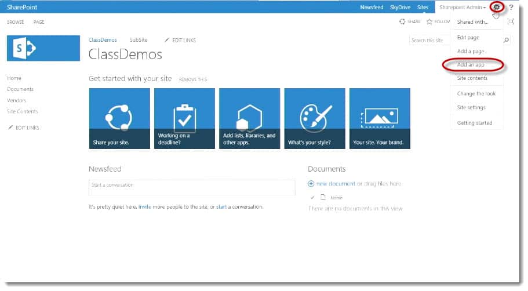Click EDIT LINKS in left navigation
The height and width of the screenshot is (291, 528).
pyautogui.click(x=27, y=128)
